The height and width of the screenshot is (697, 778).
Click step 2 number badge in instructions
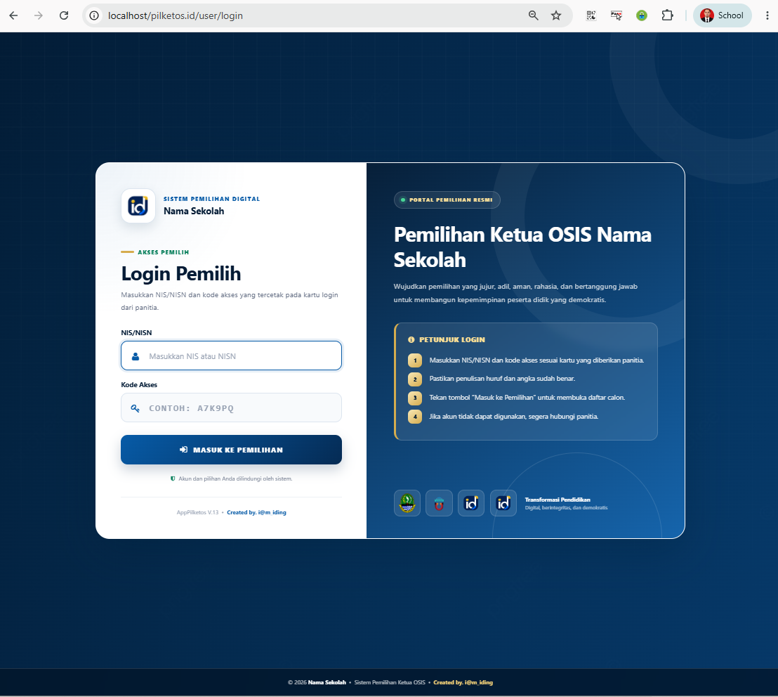(415, 379)
